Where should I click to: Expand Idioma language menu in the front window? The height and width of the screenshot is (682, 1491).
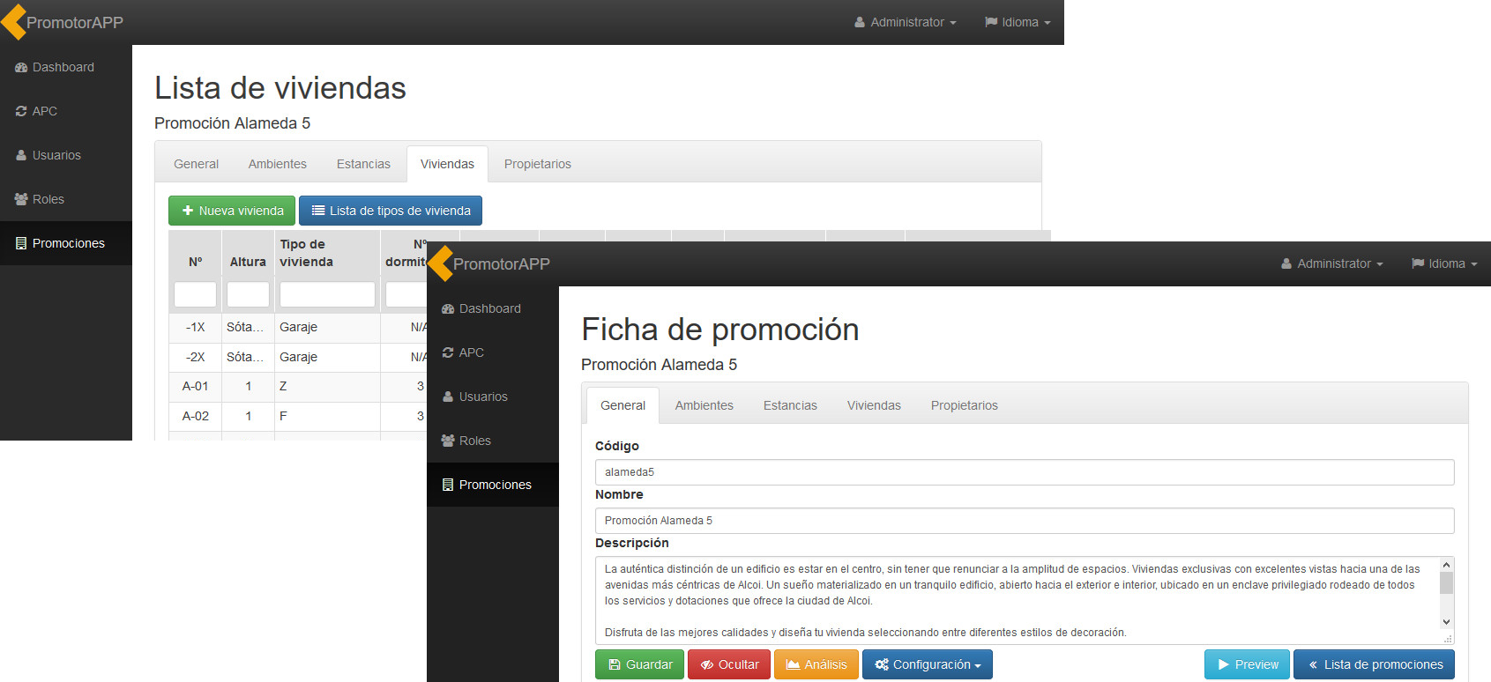[x=1444, y=263]
